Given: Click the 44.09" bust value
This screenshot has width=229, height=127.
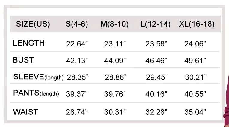Looking at the screenshot, I should coord(115,61).
